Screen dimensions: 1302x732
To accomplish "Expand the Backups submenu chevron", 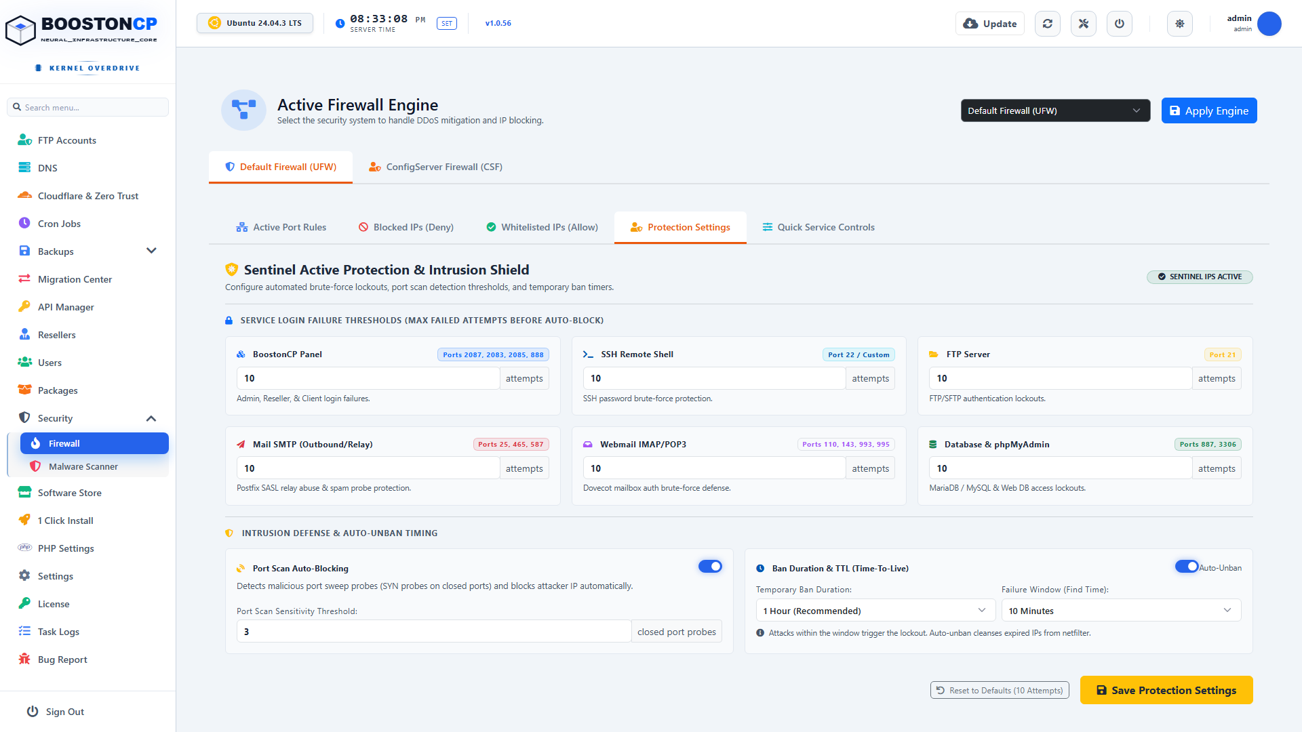I will click(151, 251).
